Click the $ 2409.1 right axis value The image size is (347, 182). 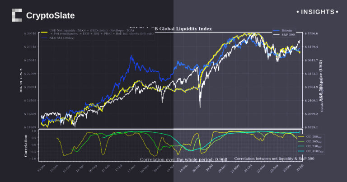[311, 100]
